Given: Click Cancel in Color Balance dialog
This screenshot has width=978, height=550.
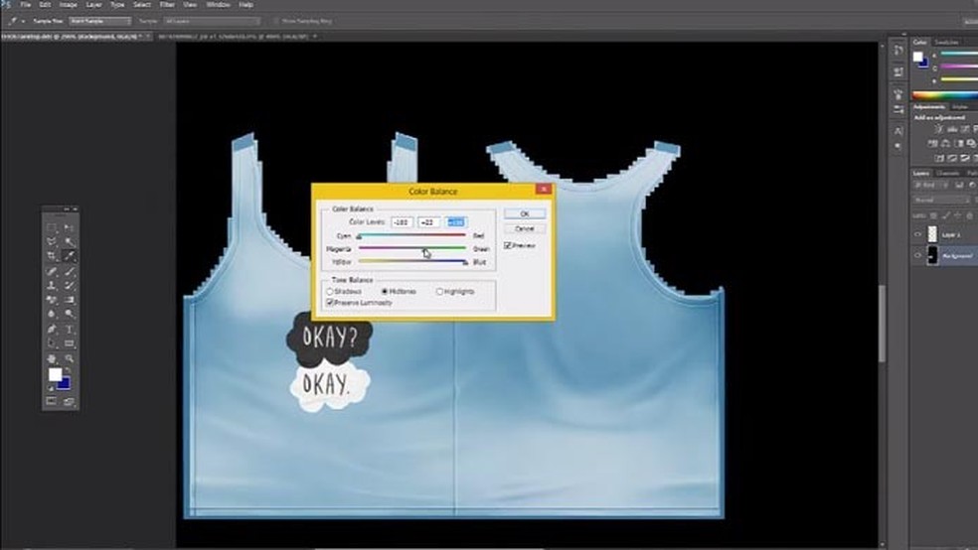Looking at the screenshot, I should click(525, 228).
